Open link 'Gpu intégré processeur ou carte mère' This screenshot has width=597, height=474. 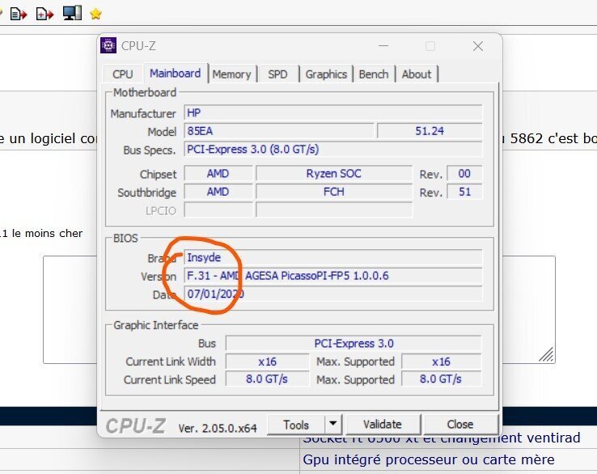428,459
